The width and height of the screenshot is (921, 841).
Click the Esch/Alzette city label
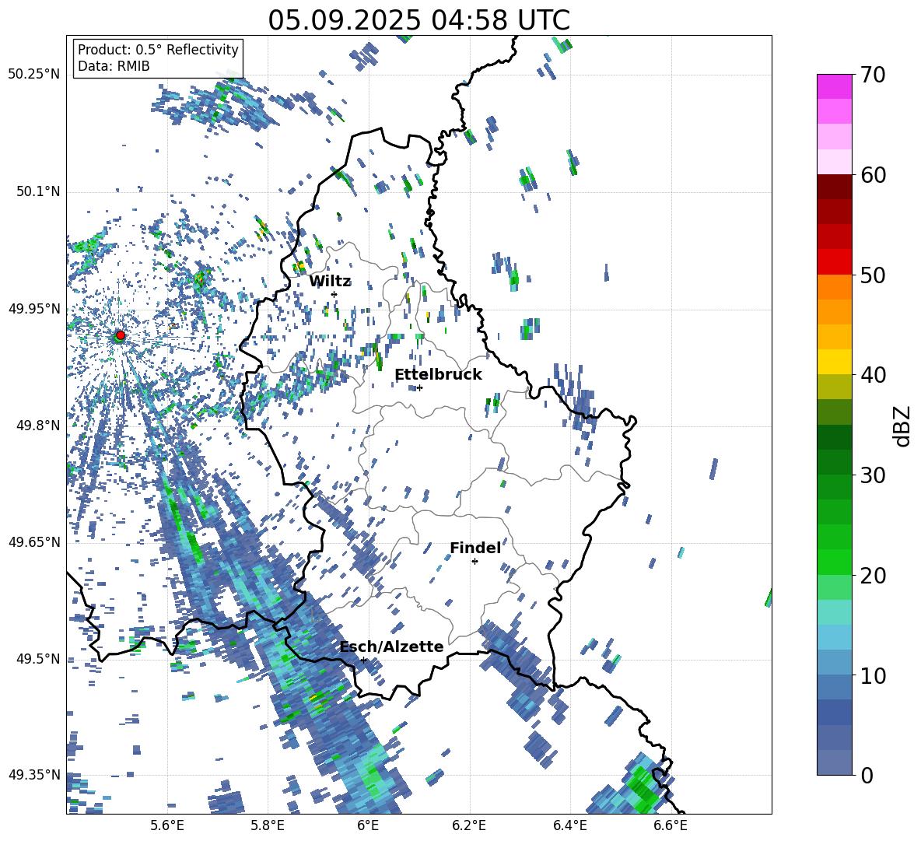(392, 647)
